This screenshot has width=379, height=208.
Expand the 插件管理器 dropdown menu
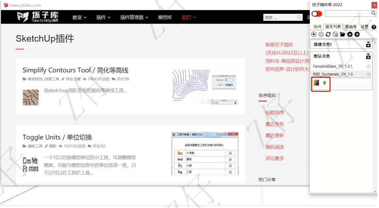(x=135, y=17)
